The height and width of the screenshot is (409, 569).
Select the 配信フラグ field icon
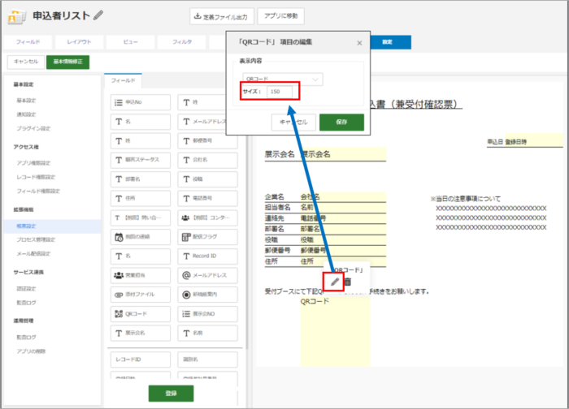(x=186, y=237)
